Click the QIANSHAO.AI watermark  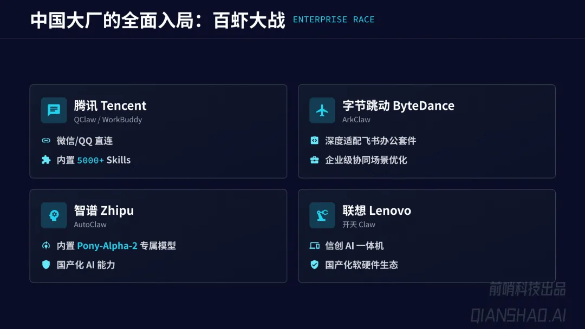518,314
